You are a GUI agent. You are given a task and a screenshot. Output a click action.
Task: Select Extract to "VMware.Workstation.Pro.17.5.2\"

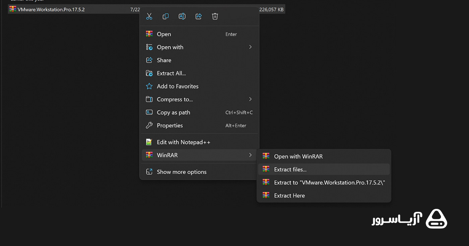(324, 182)
